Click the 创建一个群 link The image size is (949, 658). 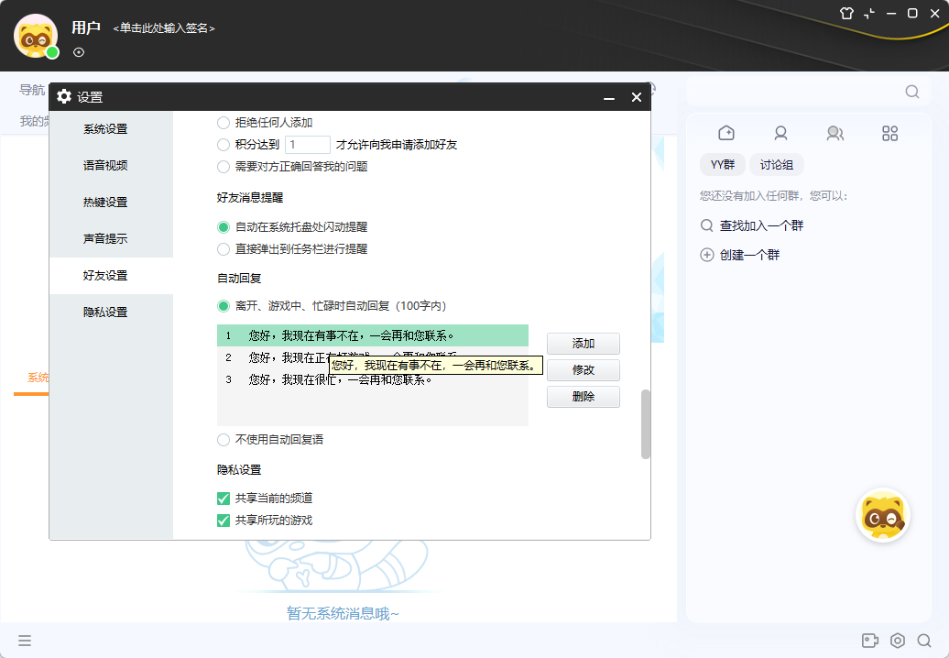[x=749, y=255]
